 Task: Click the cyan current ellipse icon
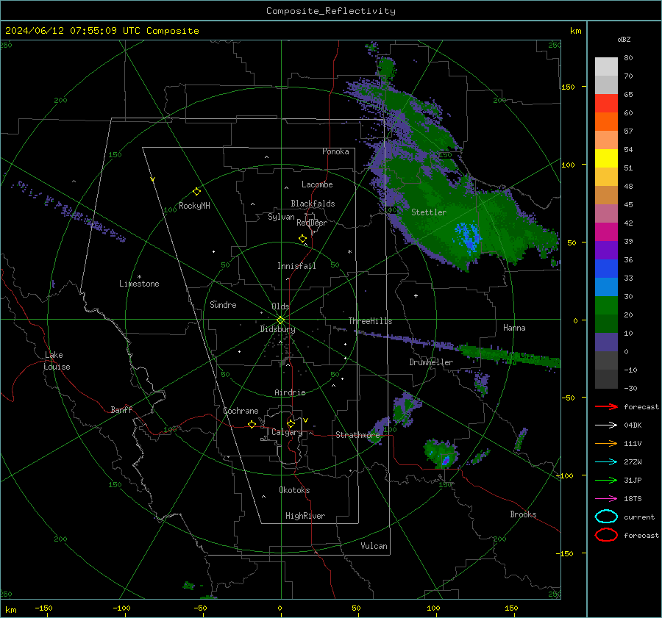pos(606,517)
